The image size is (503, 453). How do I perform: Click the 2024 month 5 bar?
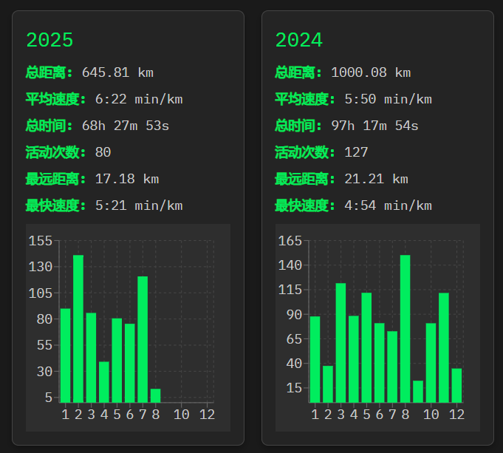[366, 347]
